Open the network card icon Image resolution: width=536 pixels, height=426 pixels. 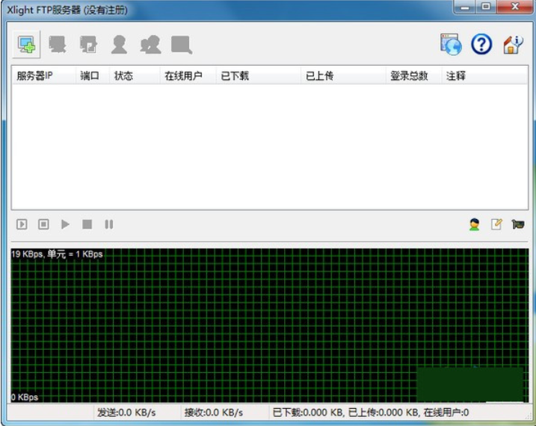click(518, 224)
